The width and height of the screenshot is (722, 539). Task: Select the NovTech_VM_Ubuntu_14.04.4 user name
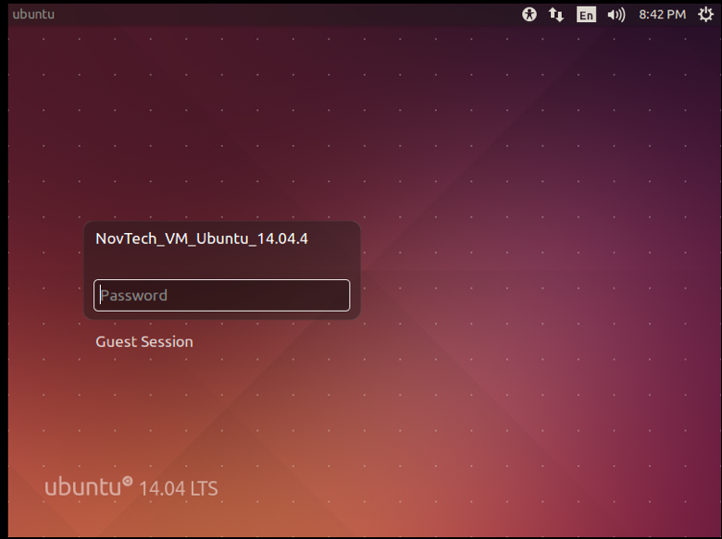tap(201, 239)
